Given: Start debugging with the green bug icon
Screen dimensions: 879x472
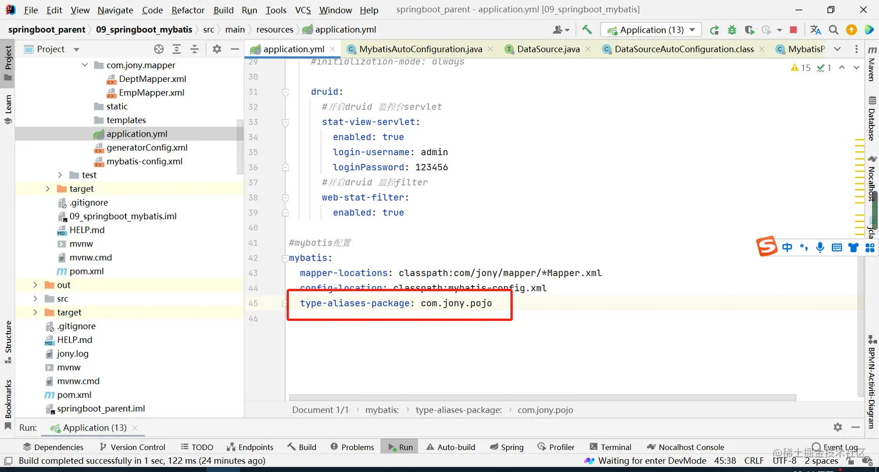Looking at the screenshot, I should (732, 30).
